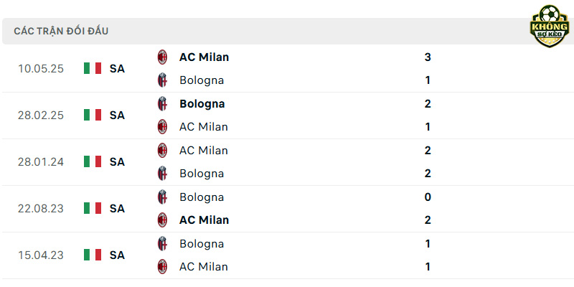
Task: Click Bologna crest in 15.04.23 match
Action: point(162,244)
